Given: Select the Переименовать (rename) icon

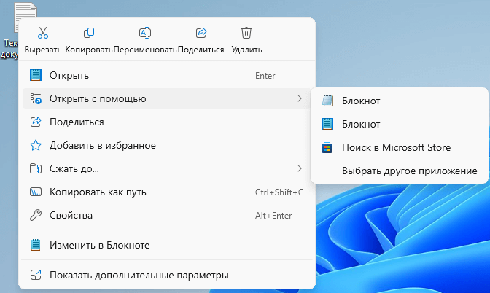Looking at the screenshot, I should click(x=144, y=34).
